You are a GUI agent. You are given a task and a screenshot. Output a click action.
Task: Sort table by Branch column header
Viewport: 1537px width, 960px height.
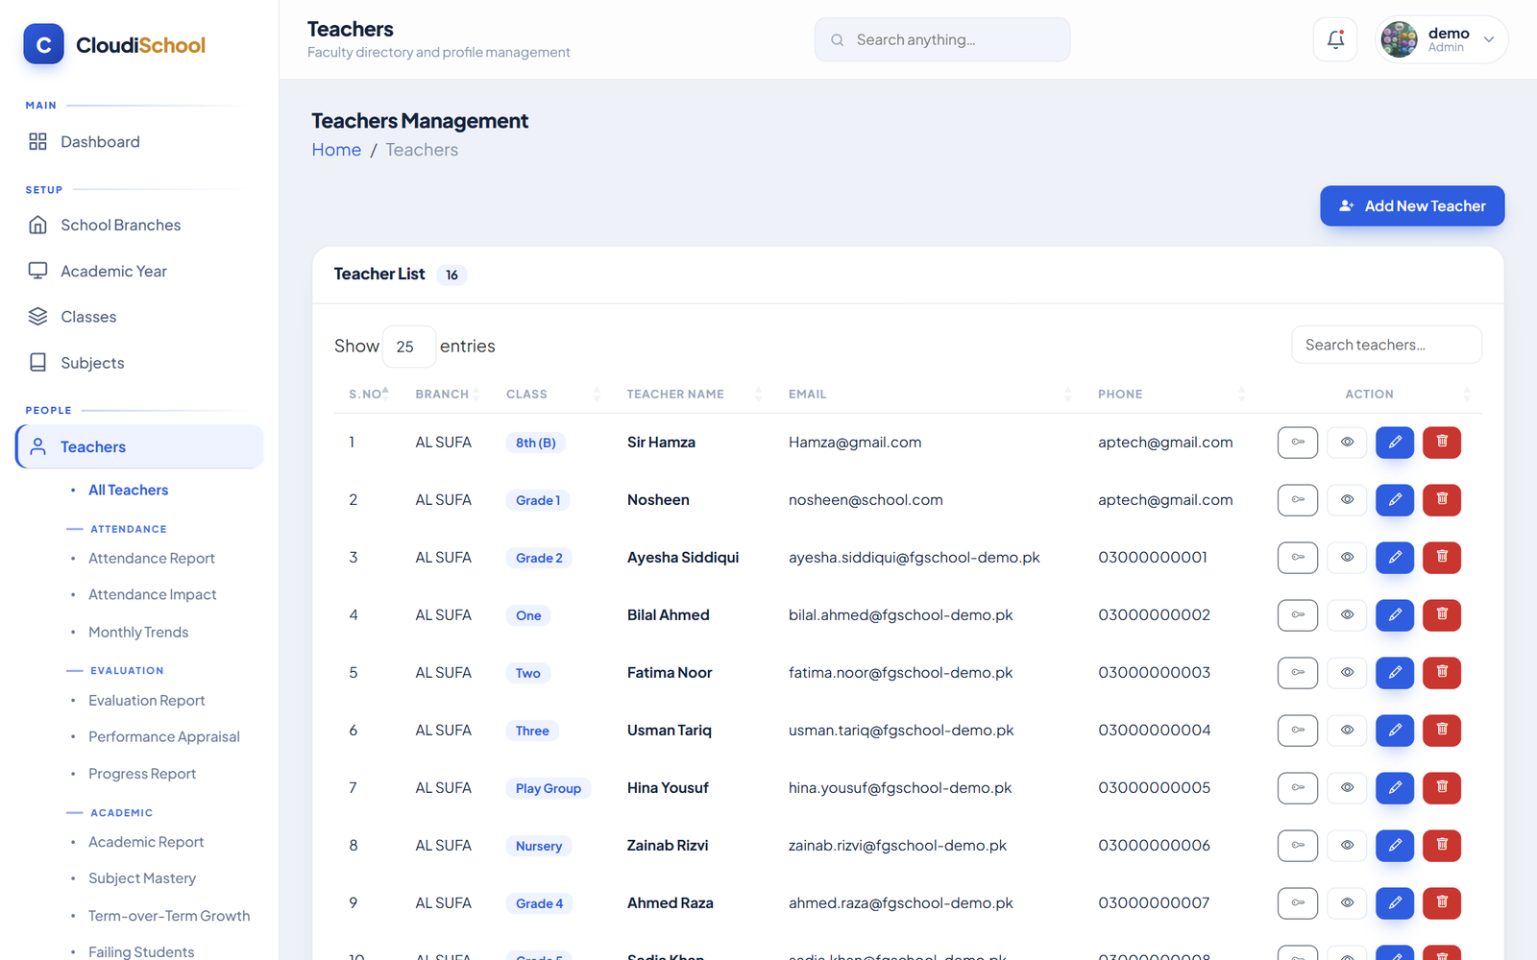(446, 395)
